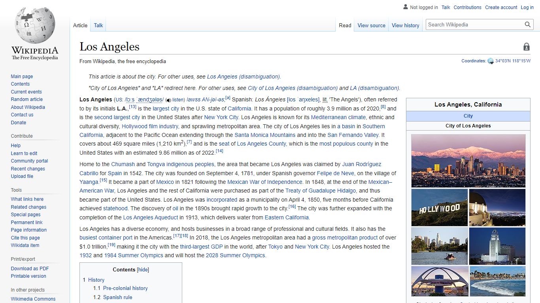Hide the Contents table via hide toggle
This screenshot has width=540, height=303.
coord(143,270)
